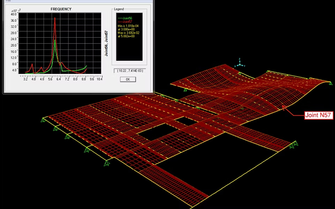Select the green Joint56 legend entry

click(125, 18)
